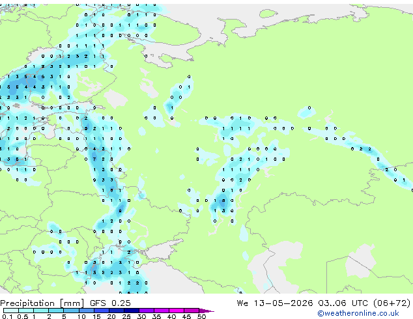Image resolution: width=413 pixels, height=319 pixels.
Task: Click the '0.5' legend scale label
Action: click(23, 316)
